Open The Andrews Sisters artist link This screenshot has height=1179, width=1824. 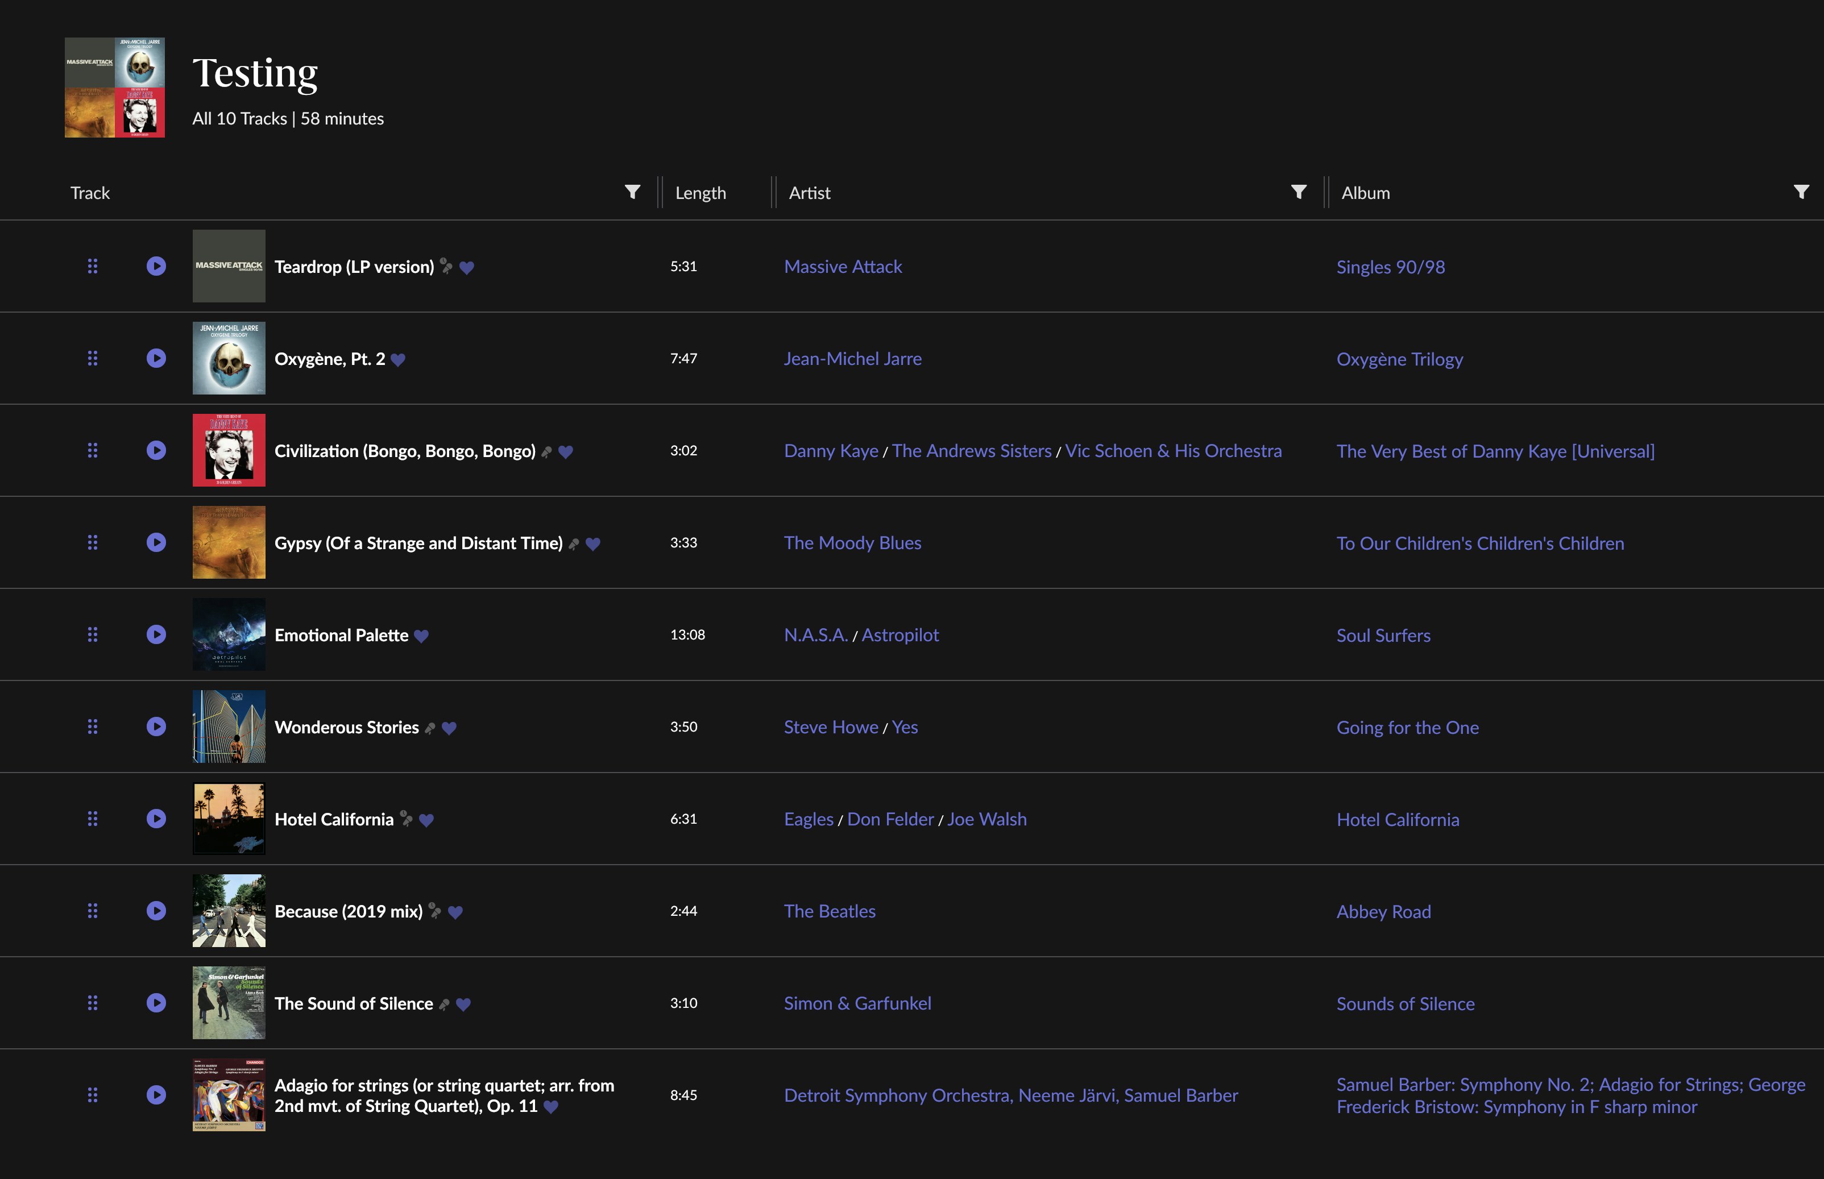pyautogui.click(x=971, y=451)
